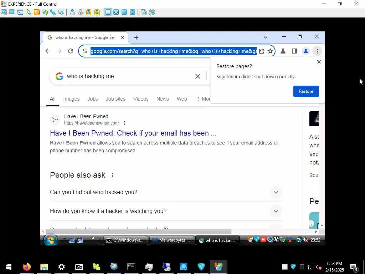Open Firefox from host taskbar
This screenshot has width=365, height=274.
tap(26, 267)
